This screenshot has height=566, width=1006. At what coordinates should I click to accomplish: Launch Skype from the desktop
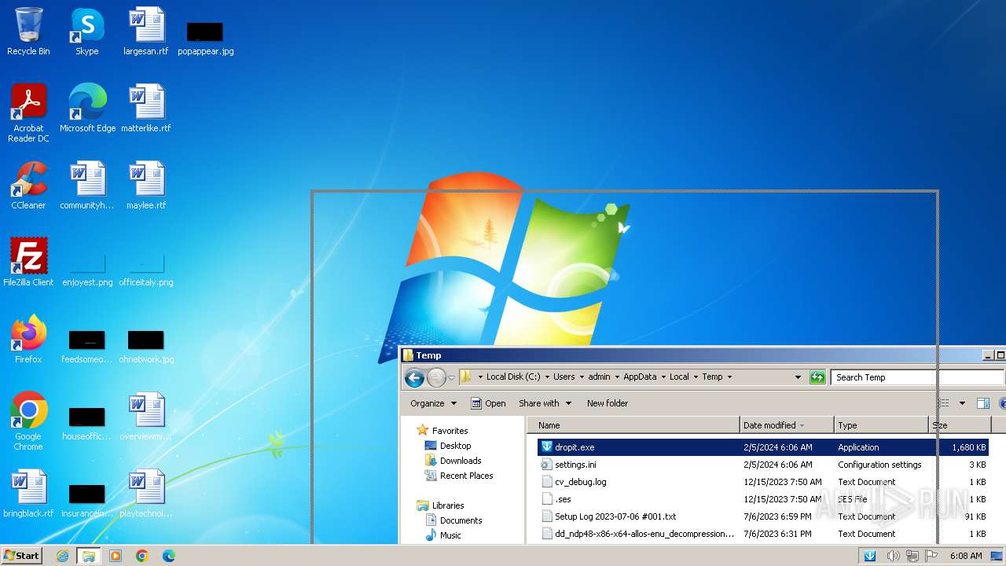(87, 31)
